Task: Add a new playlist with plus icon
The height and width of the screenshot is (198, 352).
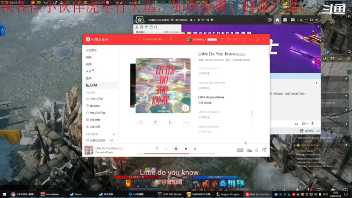Action: 114,134
